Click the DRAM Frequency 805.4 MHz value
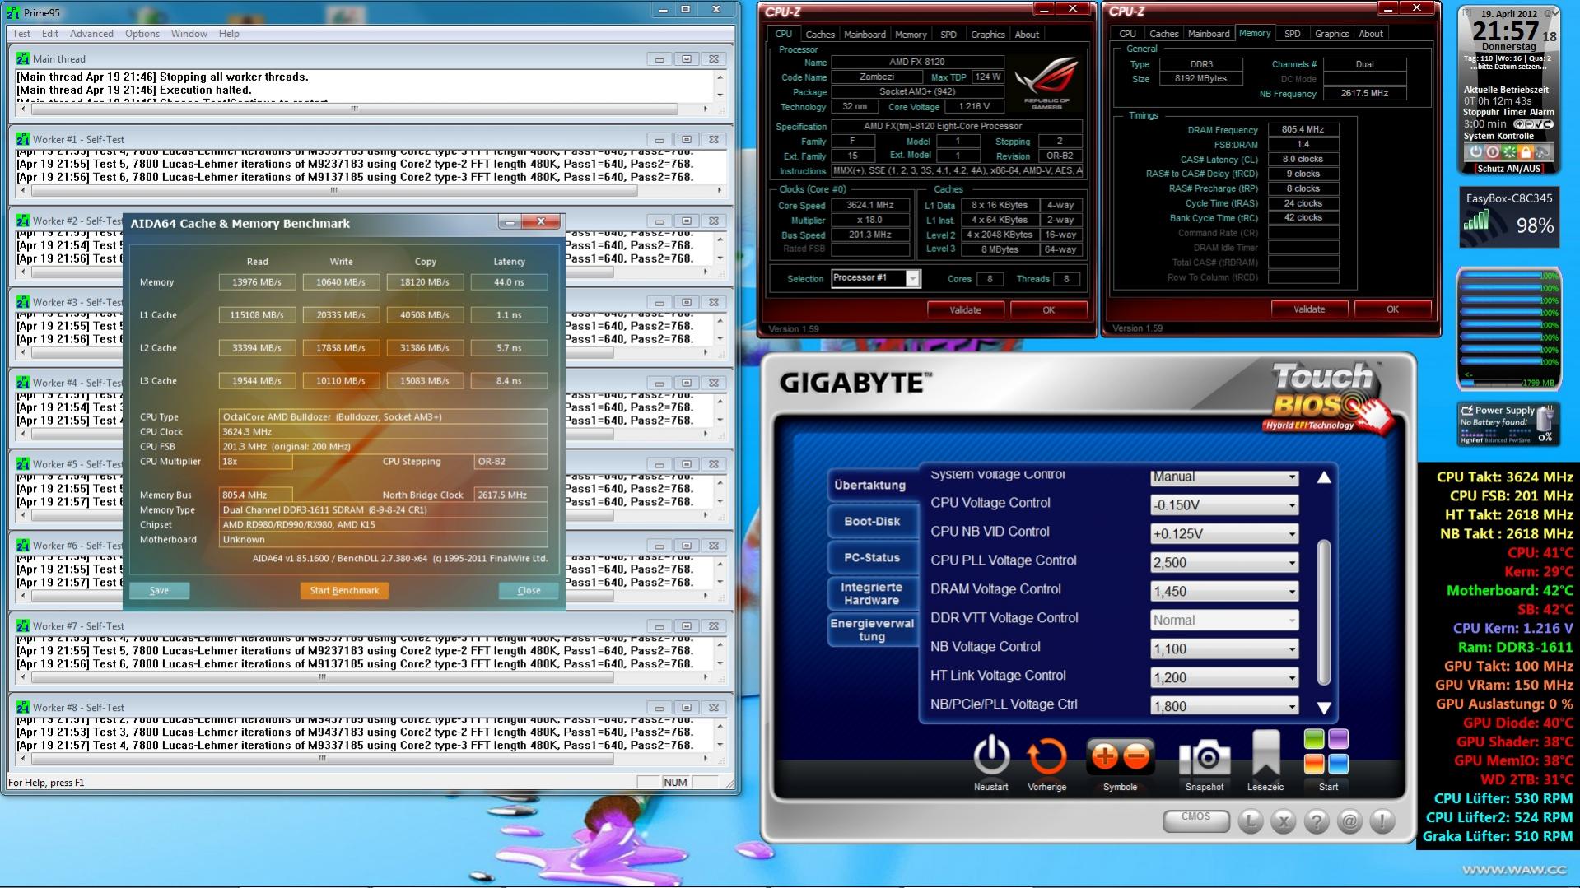Image resolution: width=1580 pixels, height=888 pixels. 1303,130
